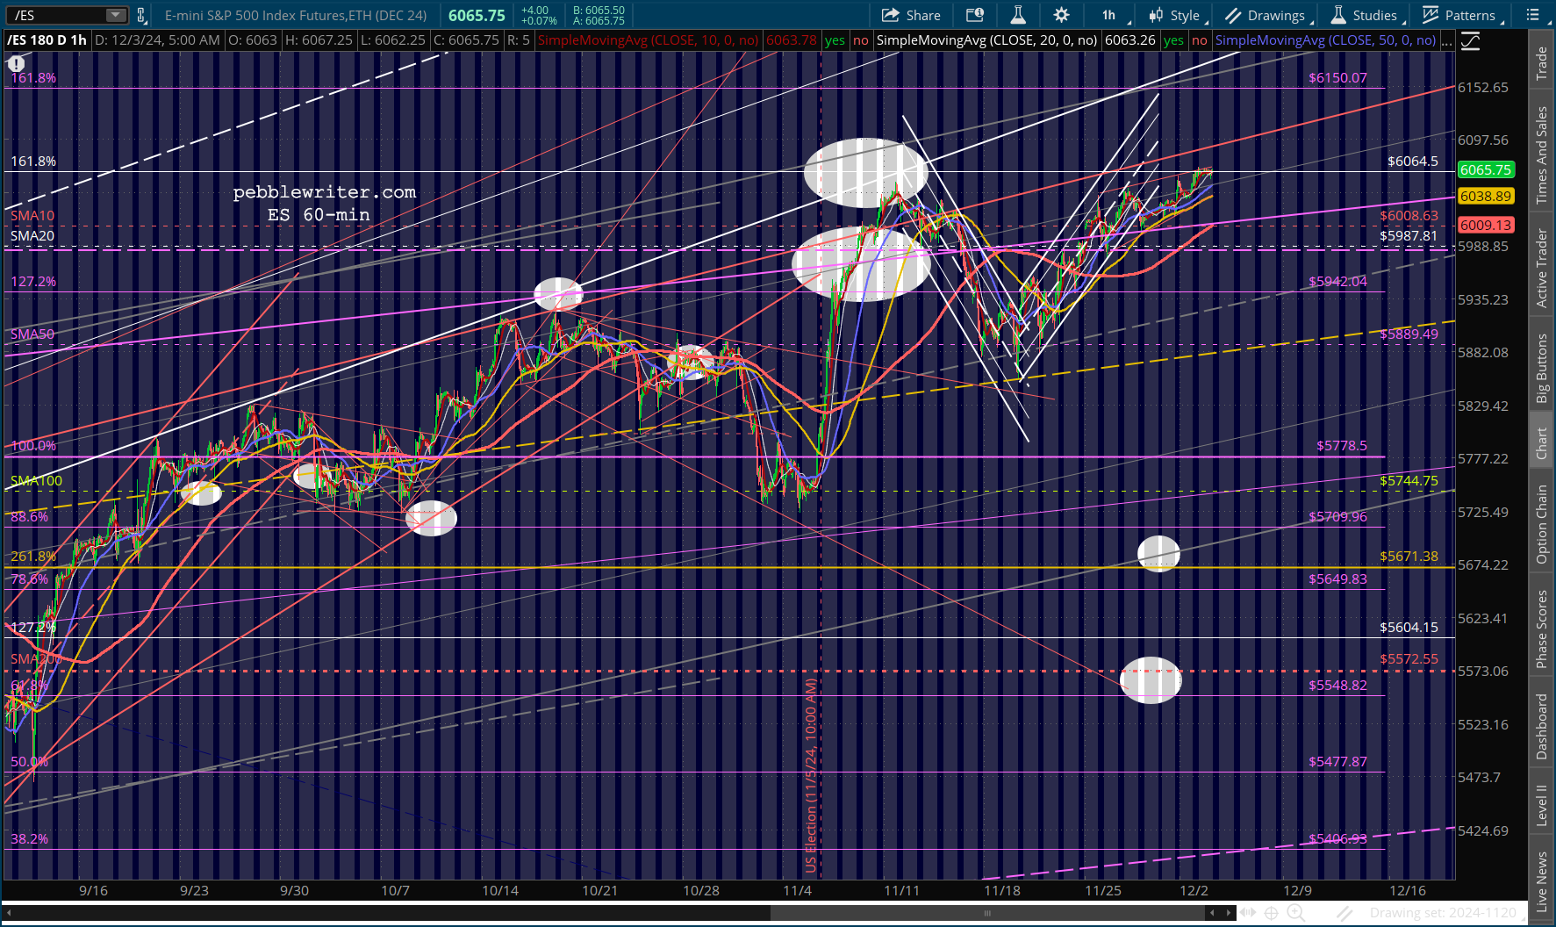This screenshot has width=1556, height=927.
Task: Click the 6038.89 orange price bubble
Action: [x=1486, y=196]
